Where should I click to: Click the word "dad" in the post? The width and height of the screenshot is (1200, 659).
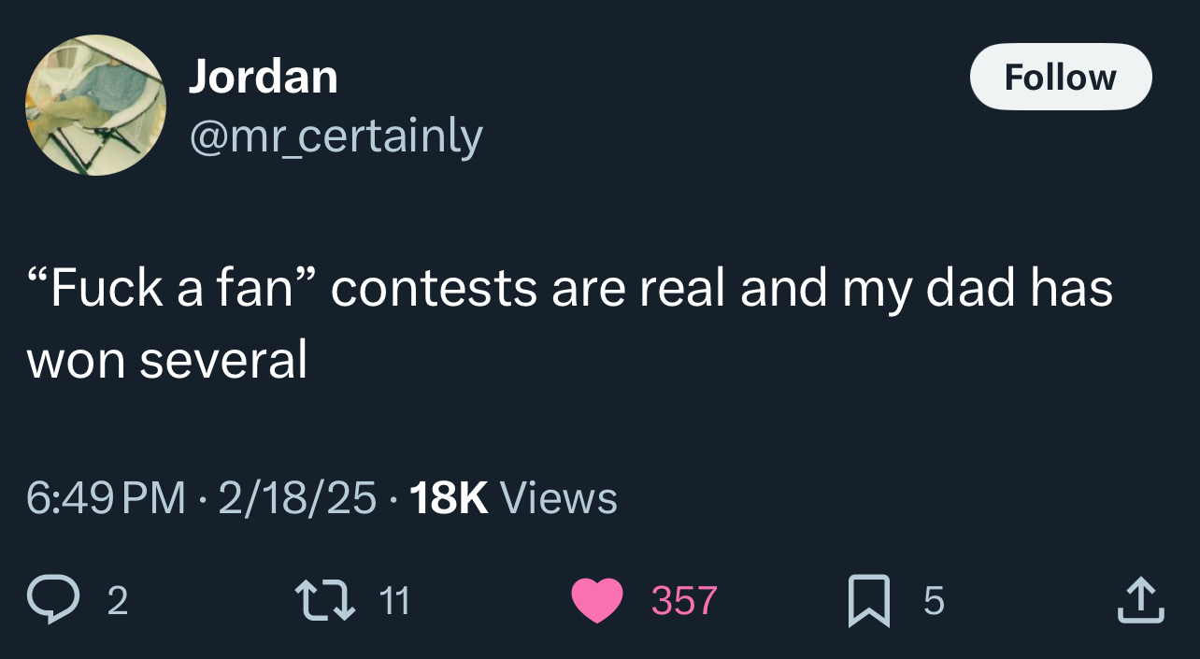tap(970, 288)
